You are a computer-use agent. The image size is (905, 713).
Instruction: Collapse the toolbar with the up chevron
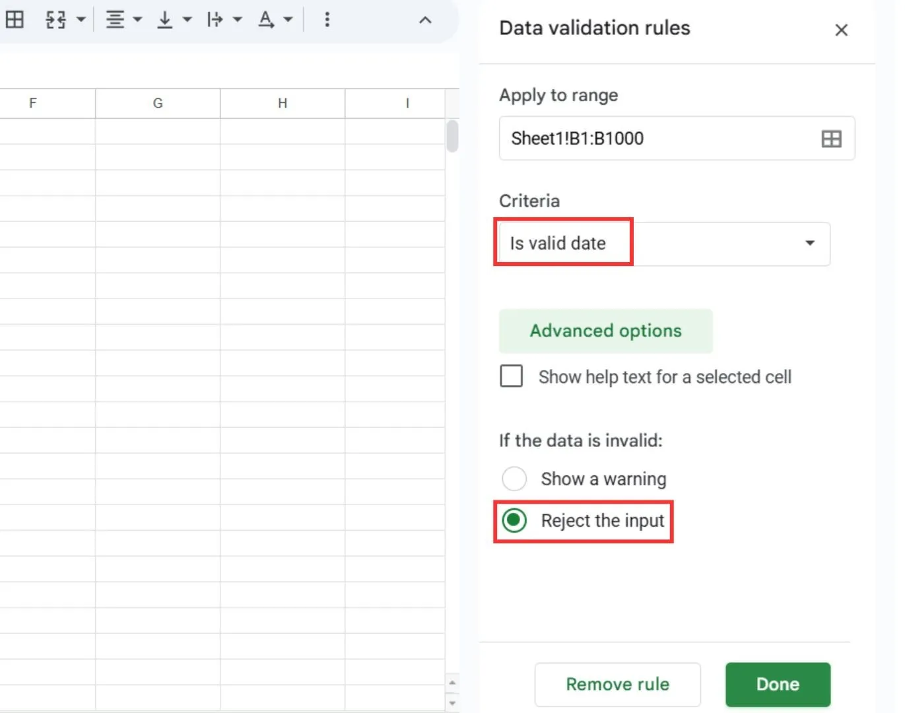tap(425, 20)
